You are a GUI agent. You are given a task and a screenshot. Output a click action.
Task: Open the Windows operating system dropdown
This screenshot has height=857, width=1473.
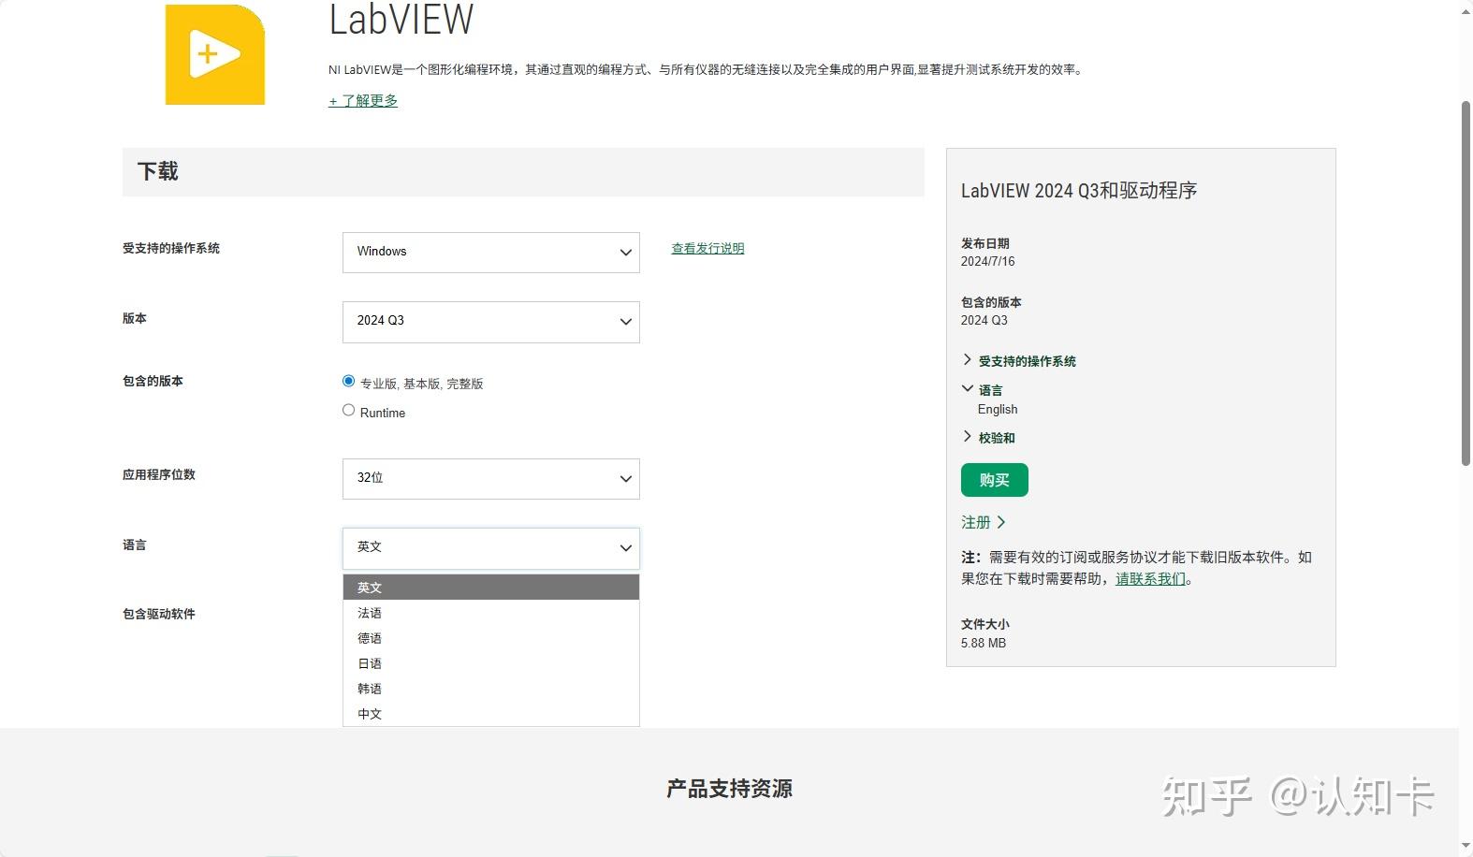[491, 253]
